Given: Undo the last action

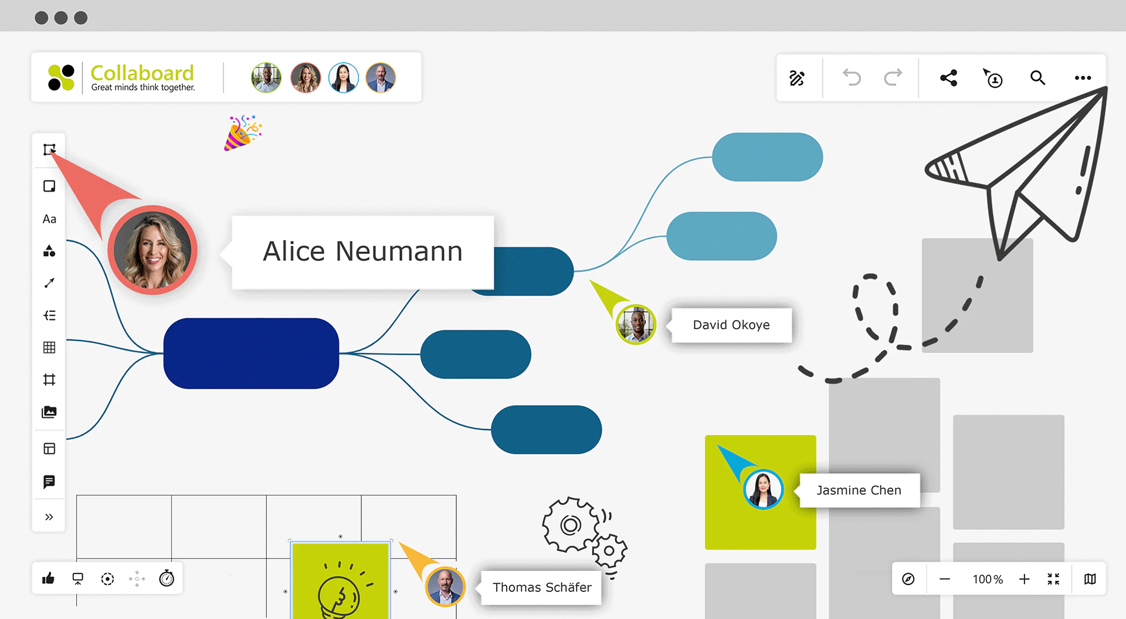Looking at the screenshot, I should coord(852,78).
